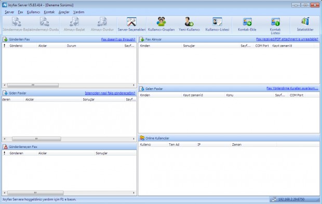Click network icon in status bar
This screenshot has height=204, width=322.
point(274,199)
